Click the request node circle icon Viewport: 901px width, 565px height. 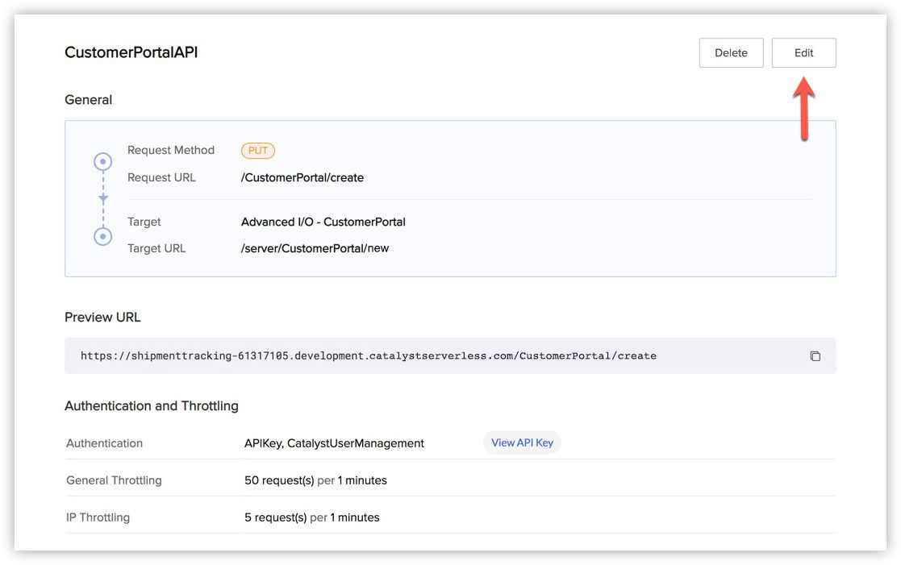click(103, 162)
